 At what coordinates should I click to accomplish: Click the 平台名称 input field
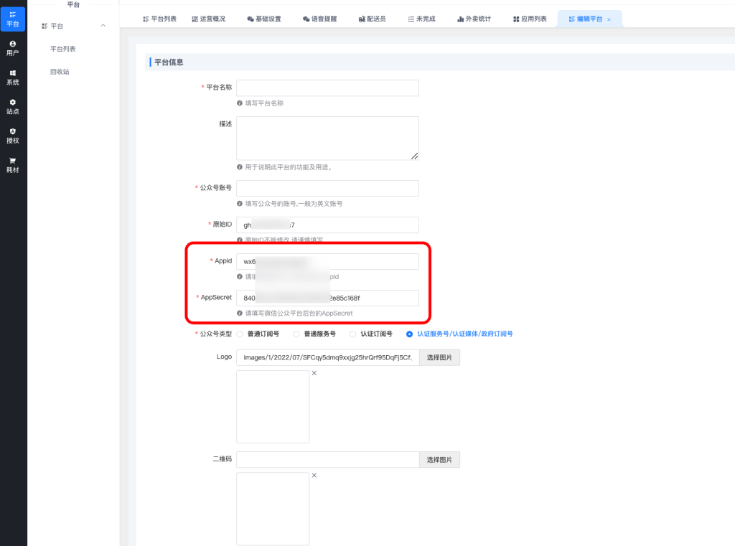(327, 88)
